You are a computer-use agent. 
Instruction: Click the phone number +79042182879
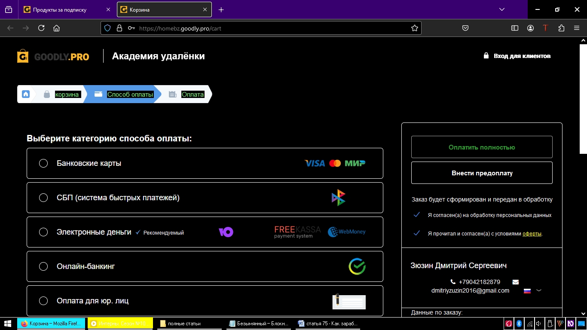pyautogui.click(x=480, y=282)
